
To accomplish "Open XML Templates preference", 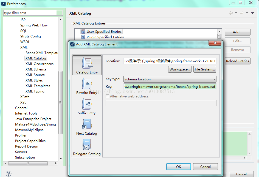I will point(38,86).
